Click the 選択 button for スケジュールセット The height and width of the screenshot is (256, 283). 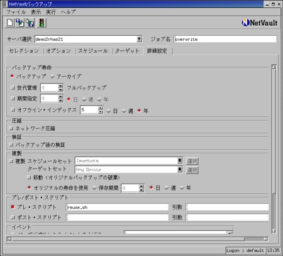[x=192, y=161]
